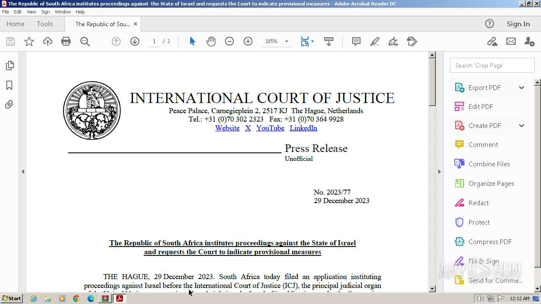Go to next page arrow
This screenshot has width=541, height=304.
pos(135,41)
